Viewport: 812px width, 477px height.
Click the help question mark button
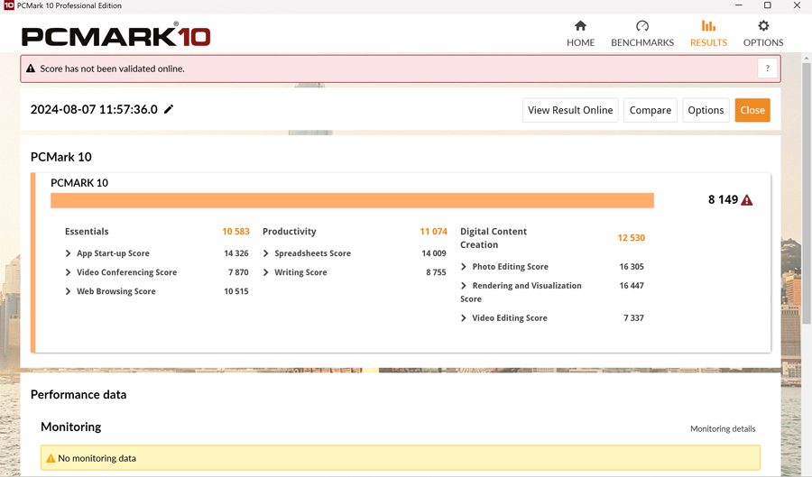(768, 69)
